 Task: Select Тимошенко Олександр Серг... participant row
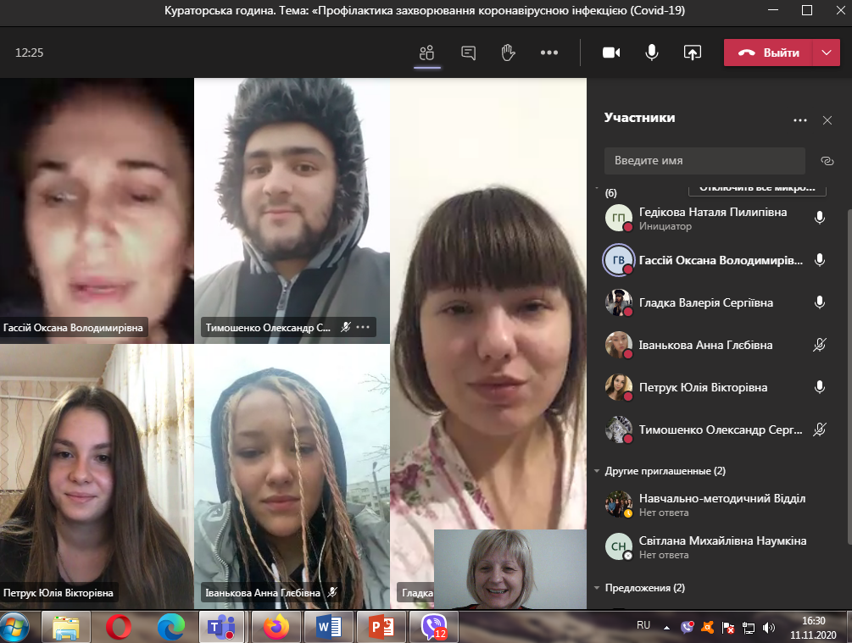pyautogui.click(x=717, y=430)
